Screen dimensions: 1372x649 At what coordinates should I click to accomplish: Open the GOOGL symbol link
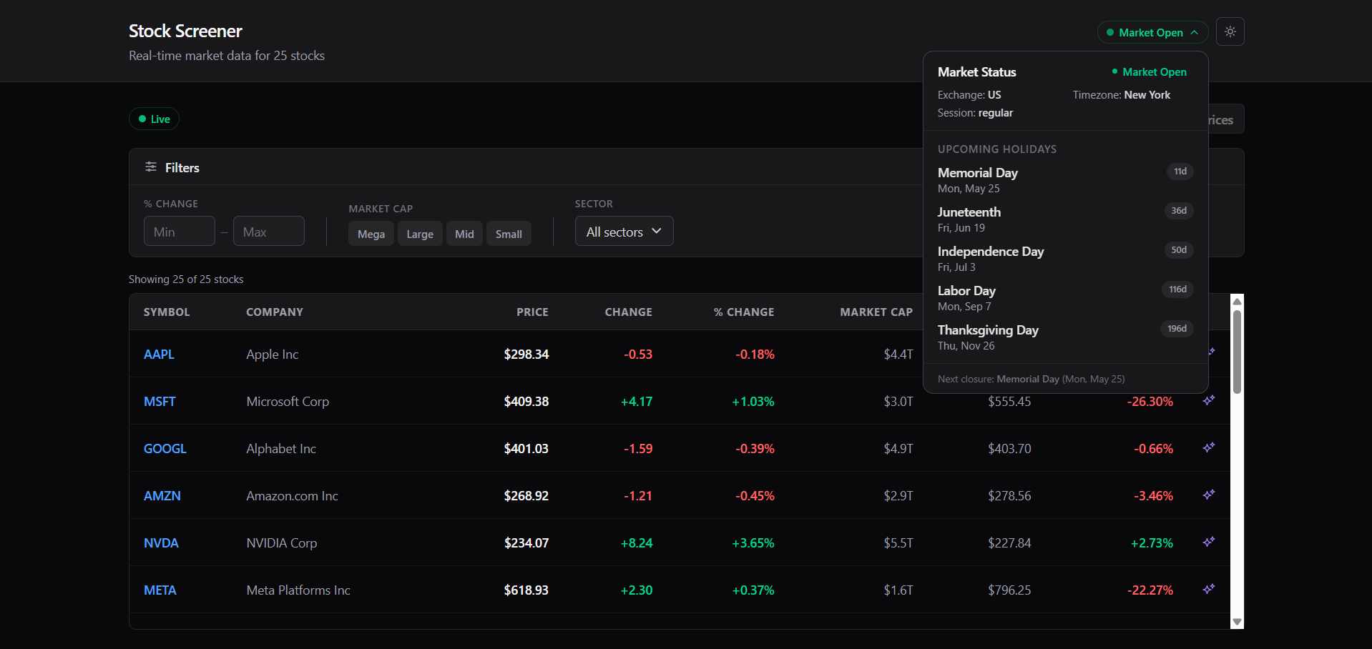(x=165, y=448)
